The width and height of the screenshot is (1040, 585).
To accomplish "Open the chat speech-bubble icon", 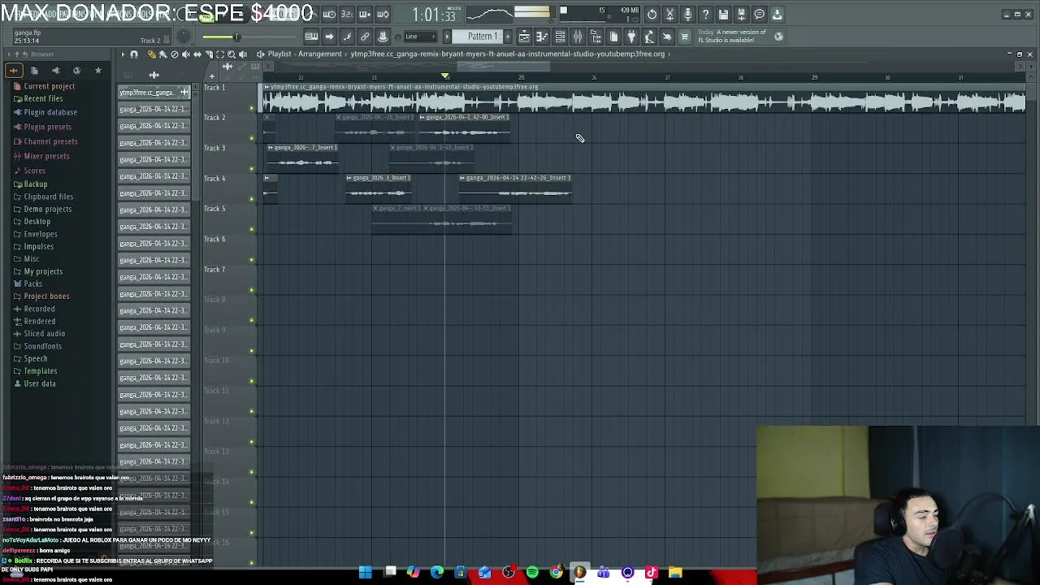I will point(759,14).
